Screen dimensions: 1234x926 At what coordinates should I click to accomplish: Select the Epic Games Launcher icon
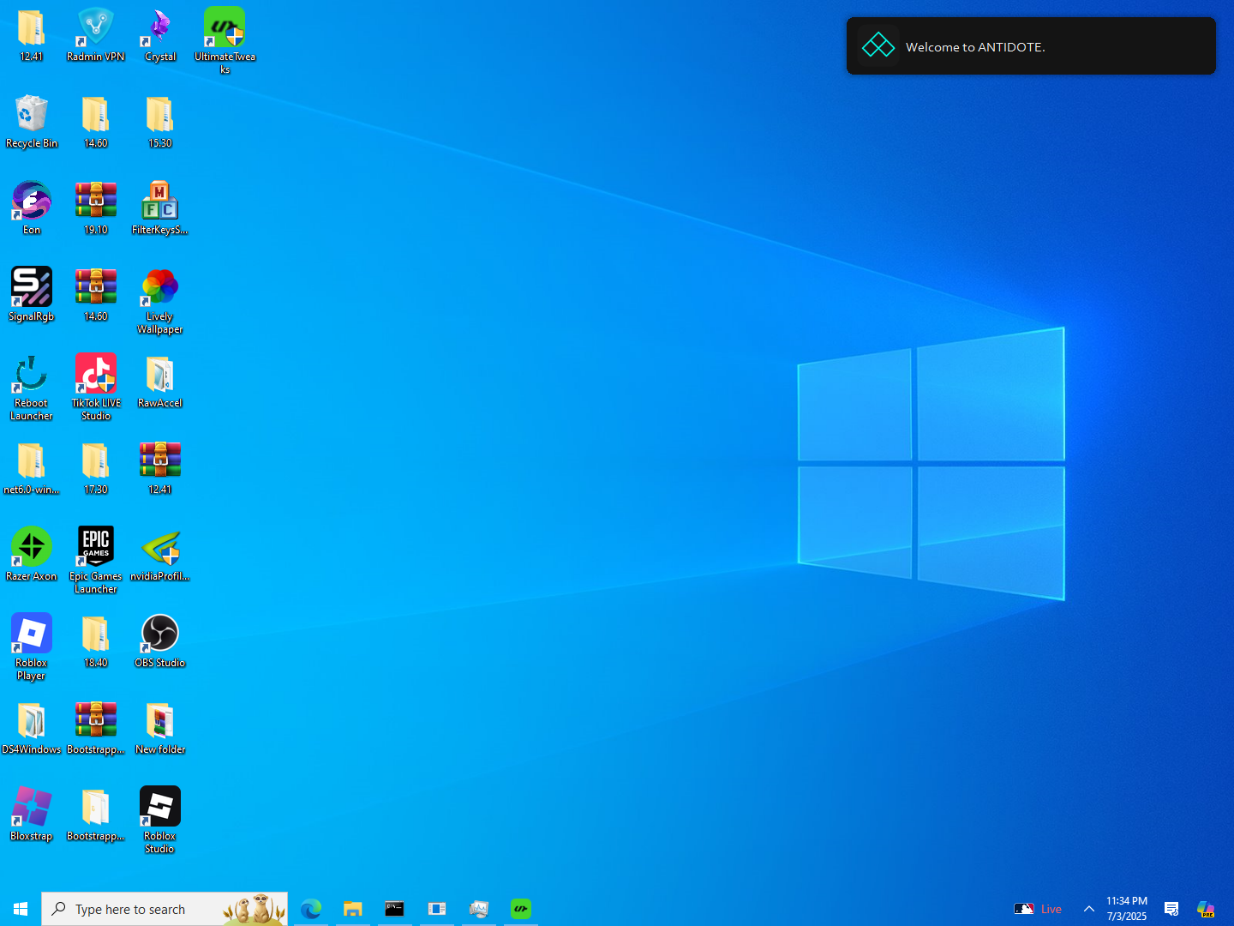pyautogui.click(x=95, y=548)
